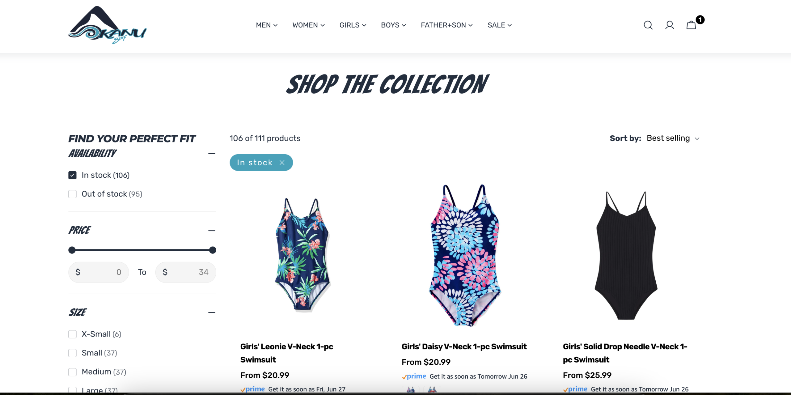Tick the Medium size checkbox

point(72,372)
